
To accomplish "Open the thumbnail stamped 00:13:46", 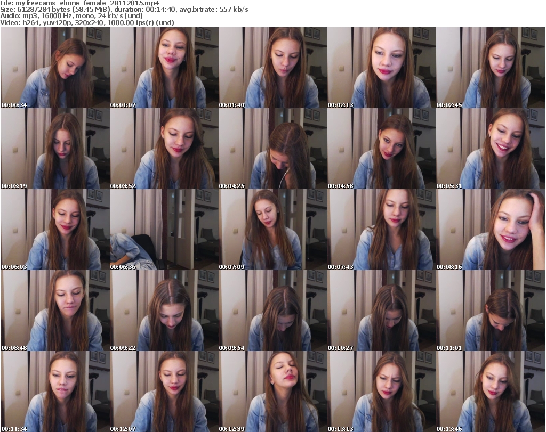I will [x=491, y=392].
